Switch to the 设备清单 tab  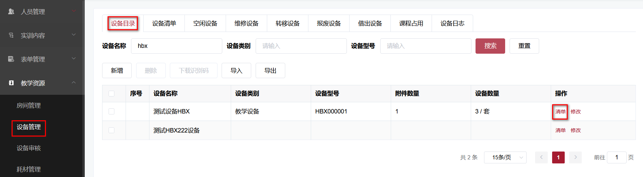pos(164,23)
